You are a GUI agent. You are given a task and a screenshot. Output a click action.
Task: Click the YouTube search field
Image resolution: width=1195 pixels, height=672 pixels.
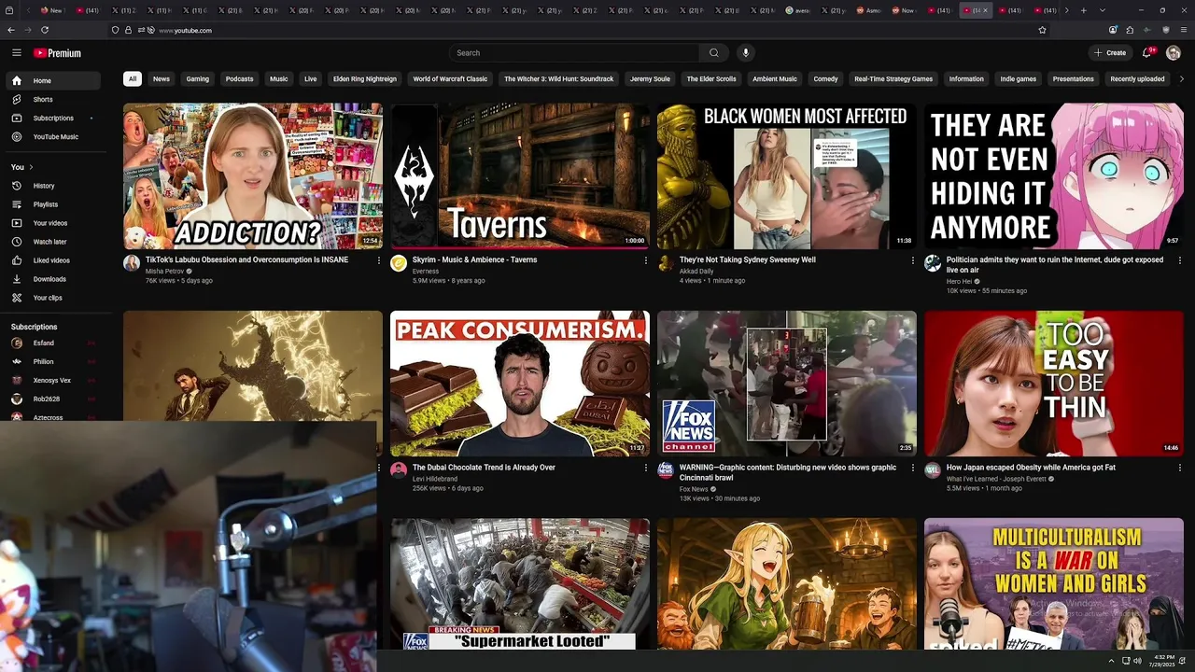(574, 53)
